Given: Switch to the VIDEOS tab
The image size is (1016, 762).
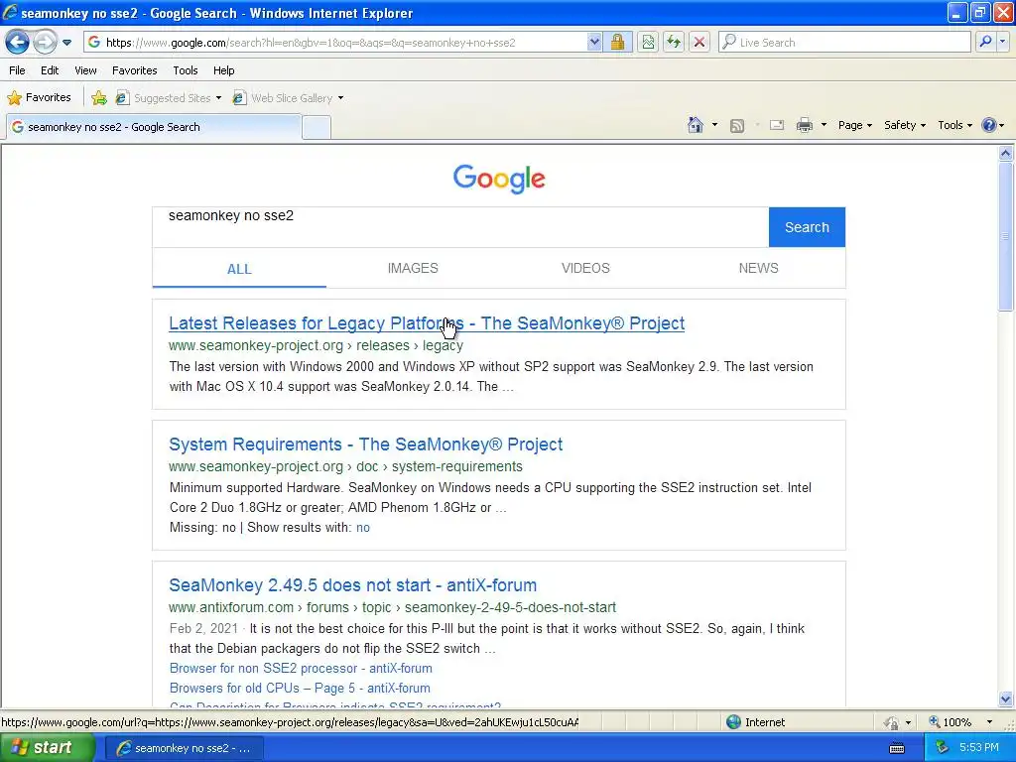Looking at the screenshot, I should click(585, 268).
